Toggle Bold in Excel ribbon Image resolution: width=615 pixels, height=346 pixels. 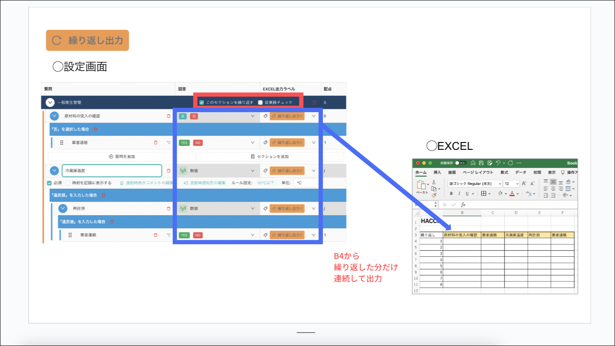(x=451, y=194)
